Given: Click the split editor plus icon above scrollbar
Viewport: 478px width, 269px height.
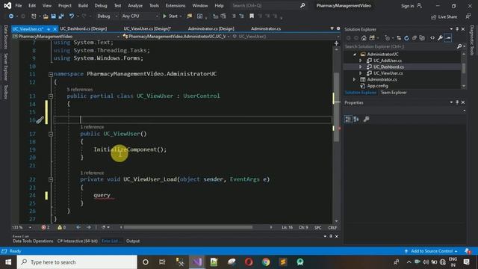Looking at the screenshot, I should tap(336, 43).
